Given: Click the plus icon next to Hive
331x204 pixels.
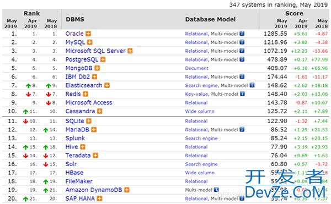Looking at the screenshot, I should pyautogui.click(x=83, y=147).
